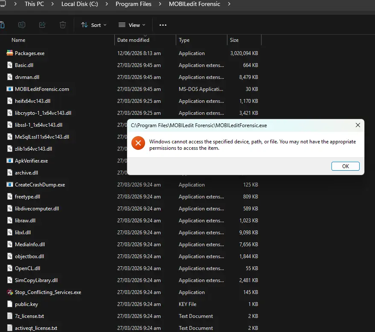Select the Basic.dll file icon

(10, 65)
